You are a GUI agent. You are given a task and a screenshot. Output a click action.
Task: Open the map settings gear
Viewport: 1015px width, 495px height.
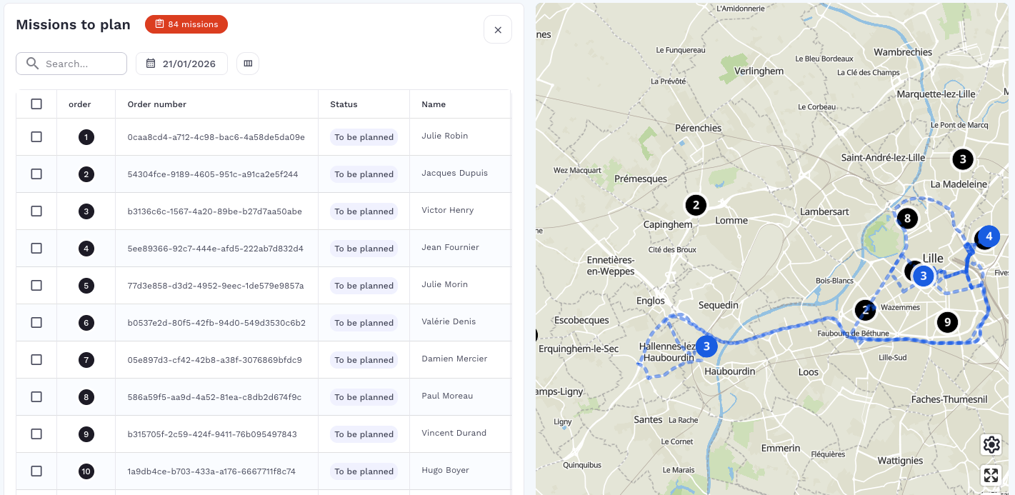(x=991, y=444)
